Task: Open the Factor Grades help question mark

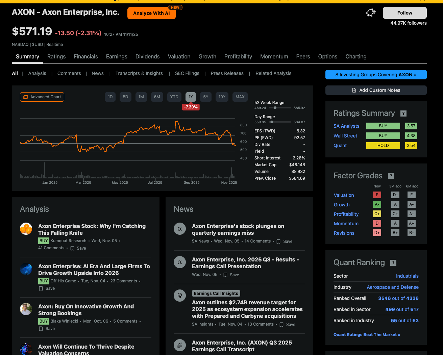Action: (391, 176)
